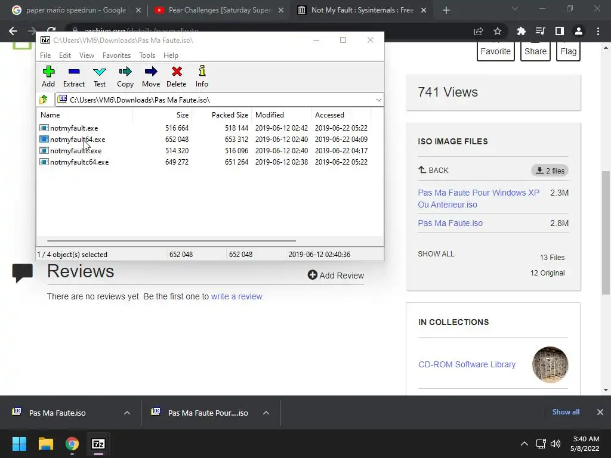Open File Explorer from the taskbar

45,444
